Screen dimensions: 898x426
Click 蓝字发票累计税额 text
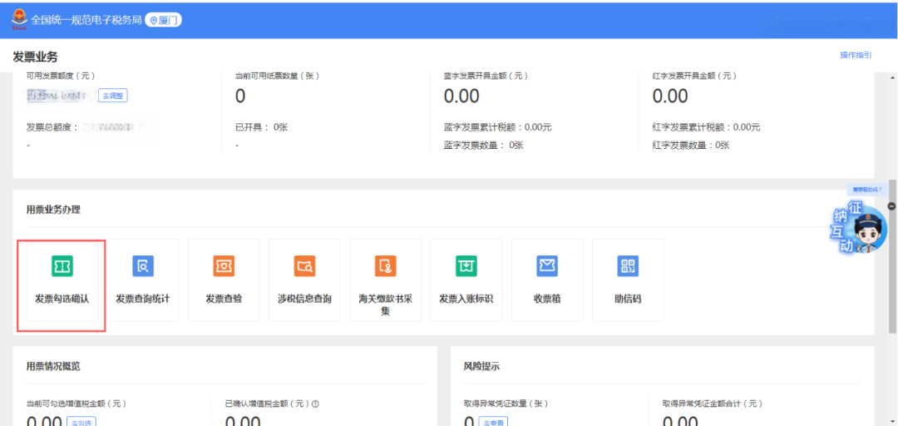(498, 126)
